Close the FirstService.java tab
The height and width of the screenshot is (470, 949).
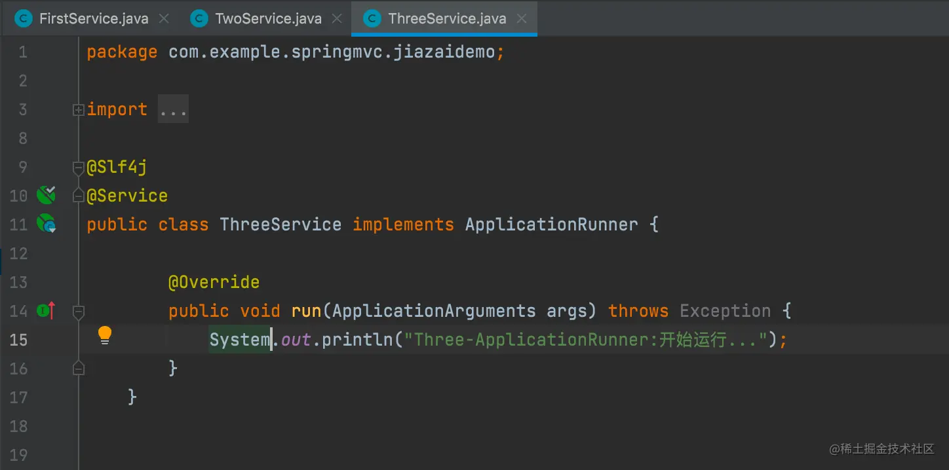pyautogui.click(x=165, y=19)
